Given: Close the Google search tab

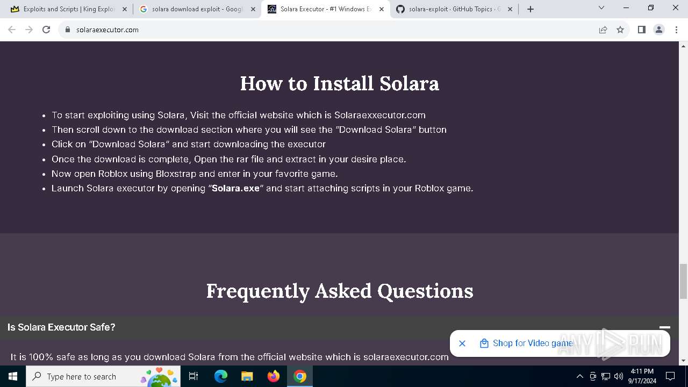Looking at the screenshot, I should 253,9.
